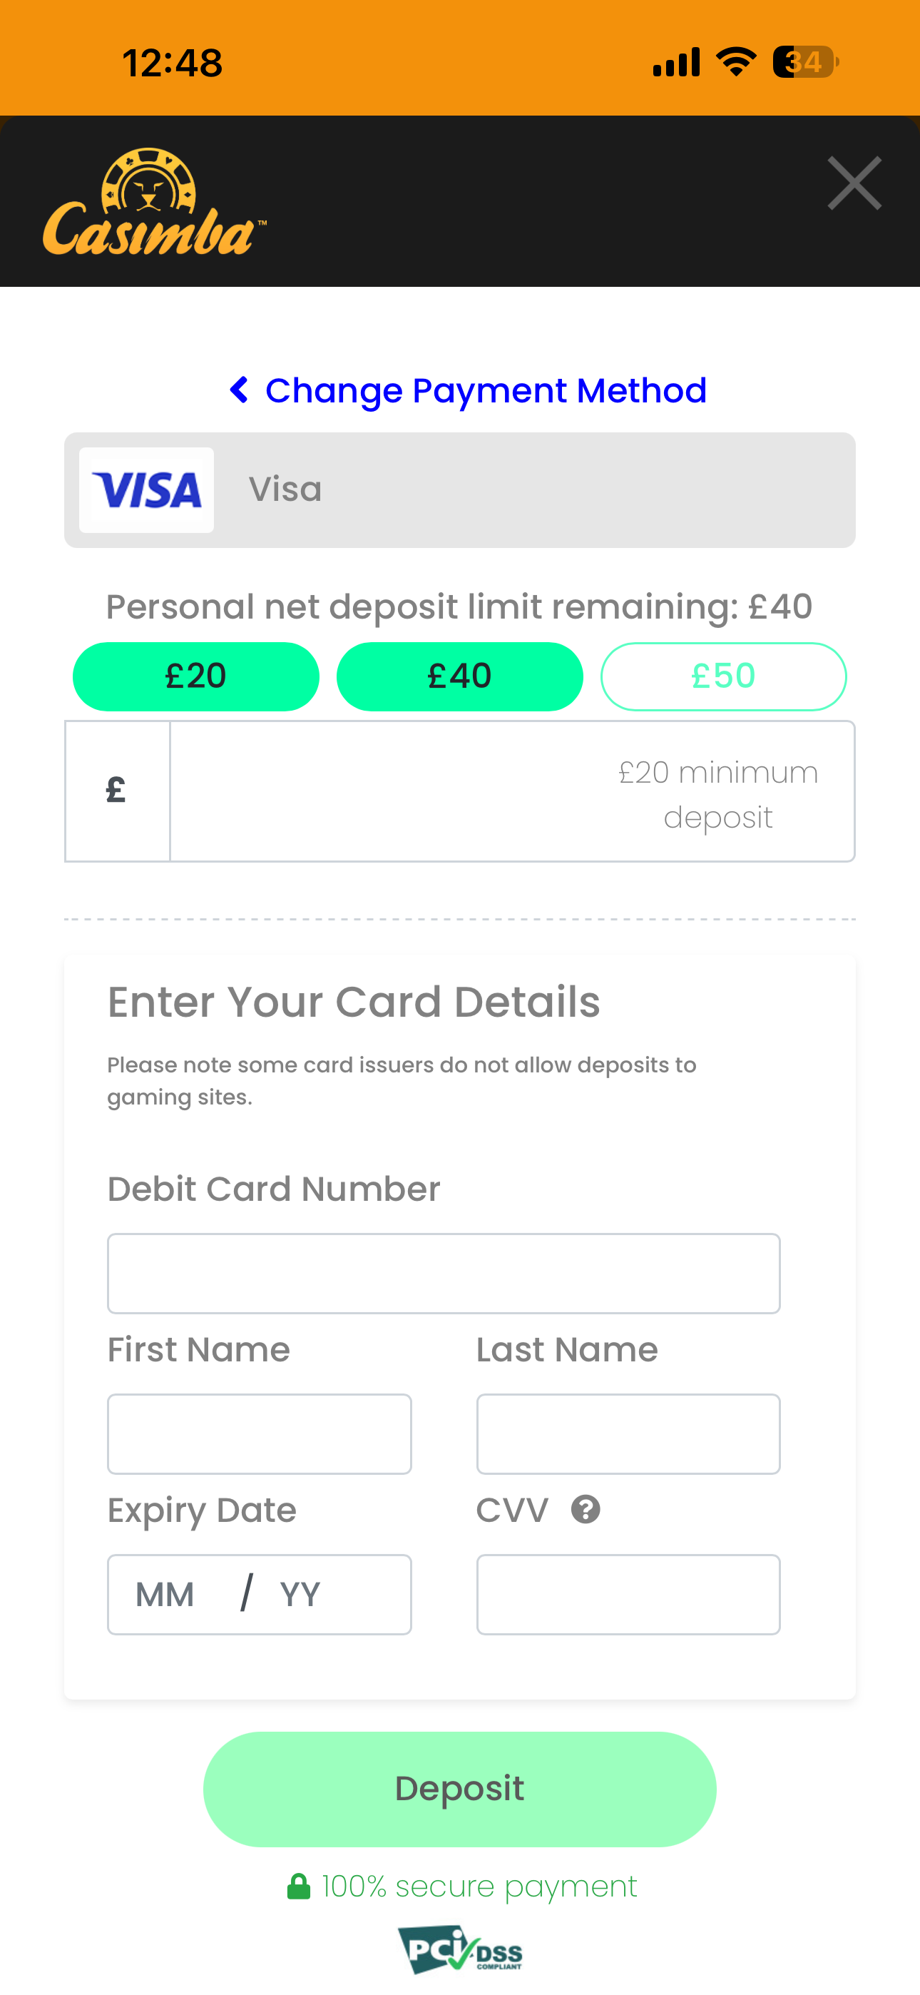Tap the Visa card logo
Screen dimensions: 920x1995
coord(146,490)
